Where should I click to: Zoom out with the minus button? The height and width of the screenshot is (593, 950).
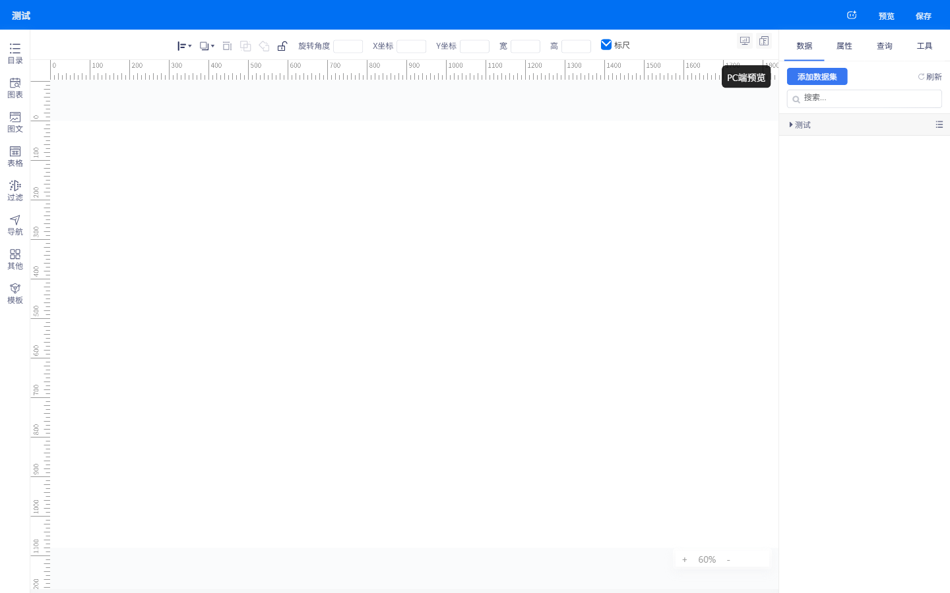(728, 559)
